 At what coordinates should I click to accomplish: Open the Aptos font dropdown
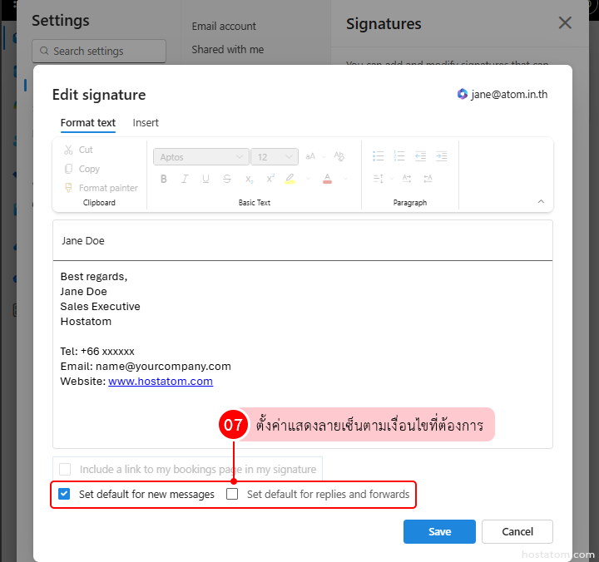coord(201,157)
